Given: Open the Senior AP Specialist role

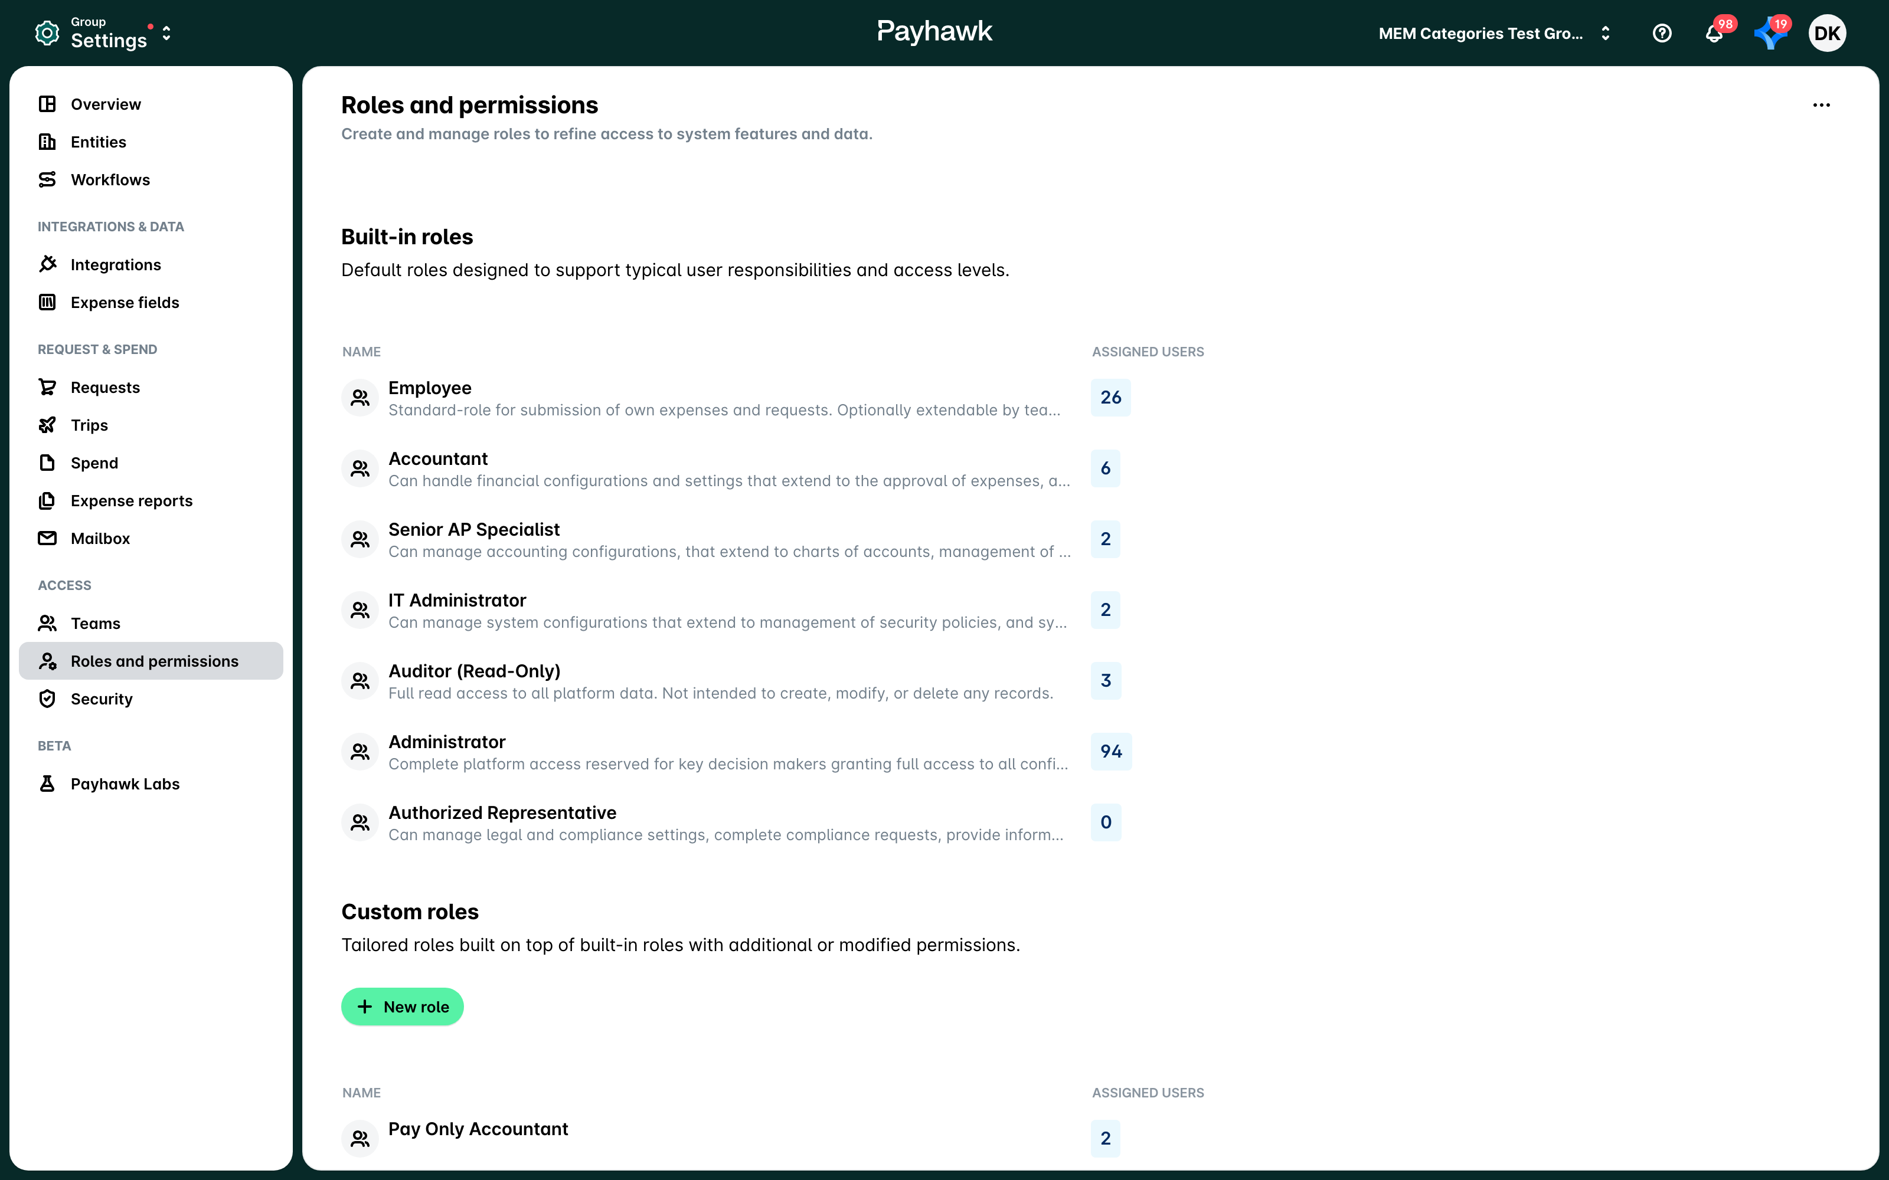Looking at the screenshot, I should point(474,530).
